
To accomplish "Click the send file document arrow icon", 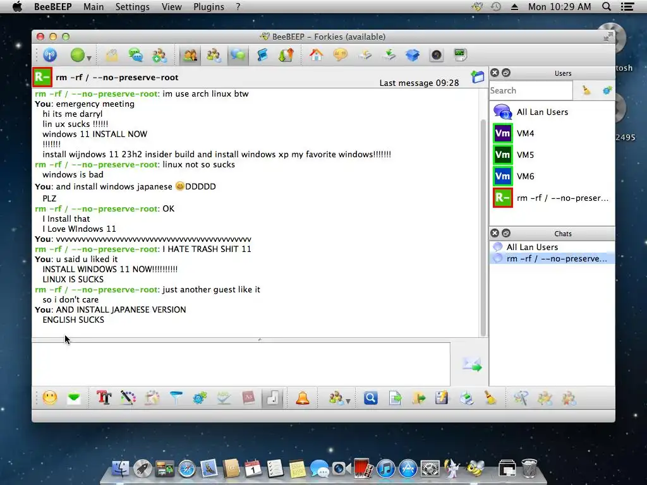I will tap(395, 398).
